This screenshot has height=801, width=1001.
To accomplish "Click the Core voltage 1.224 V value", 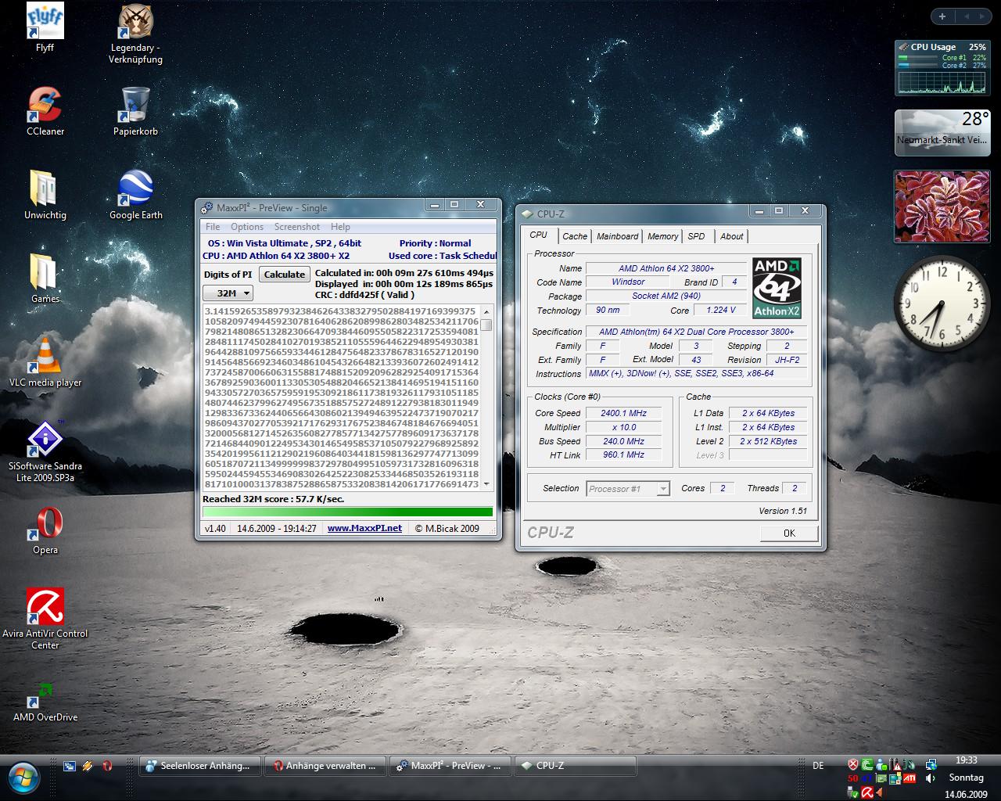I will click(721, 310).
